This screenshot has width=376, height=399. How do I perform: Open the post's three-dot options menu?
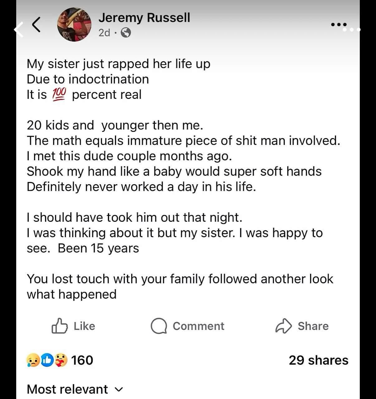coord(339,24)
